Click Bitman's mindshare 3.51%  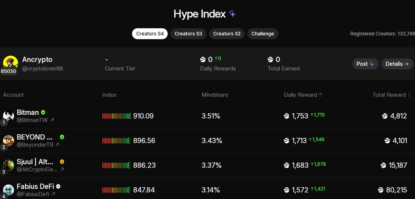pyautogui.click(x=211, y=116)
